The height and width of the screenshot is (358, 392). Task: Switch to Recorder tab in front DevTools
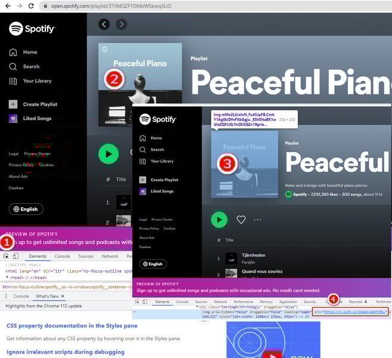(x=357, y=302)
